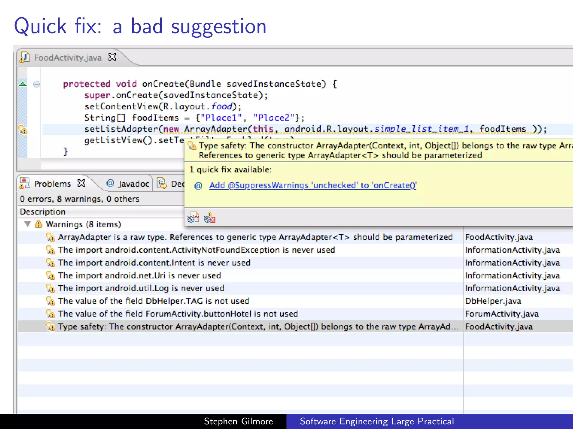Click warning icon of android.content.Intent row
This screenshot has width=573, height=429.
[x=50, y=263]
